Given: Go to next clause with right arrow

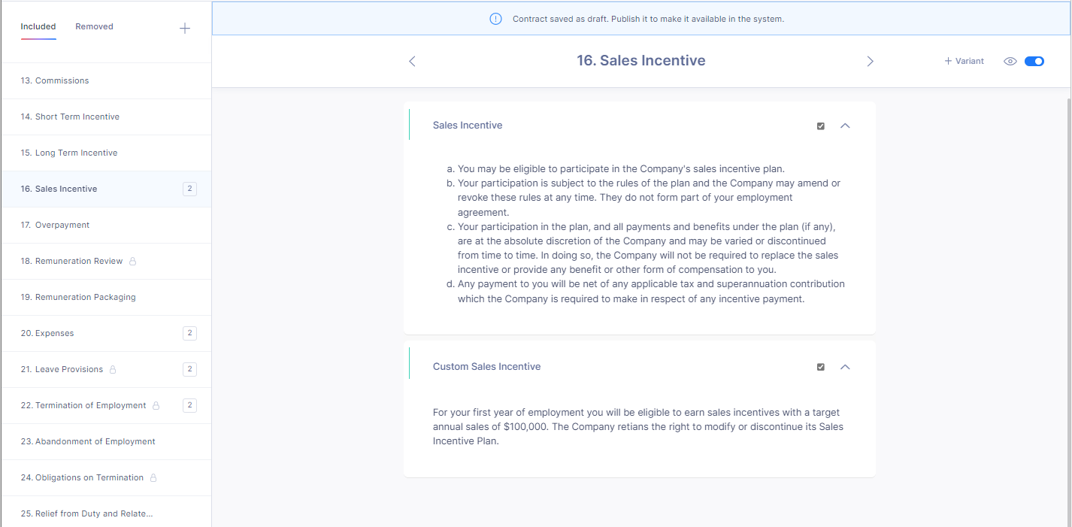Looking at the screenshot, I should [870, 62].
